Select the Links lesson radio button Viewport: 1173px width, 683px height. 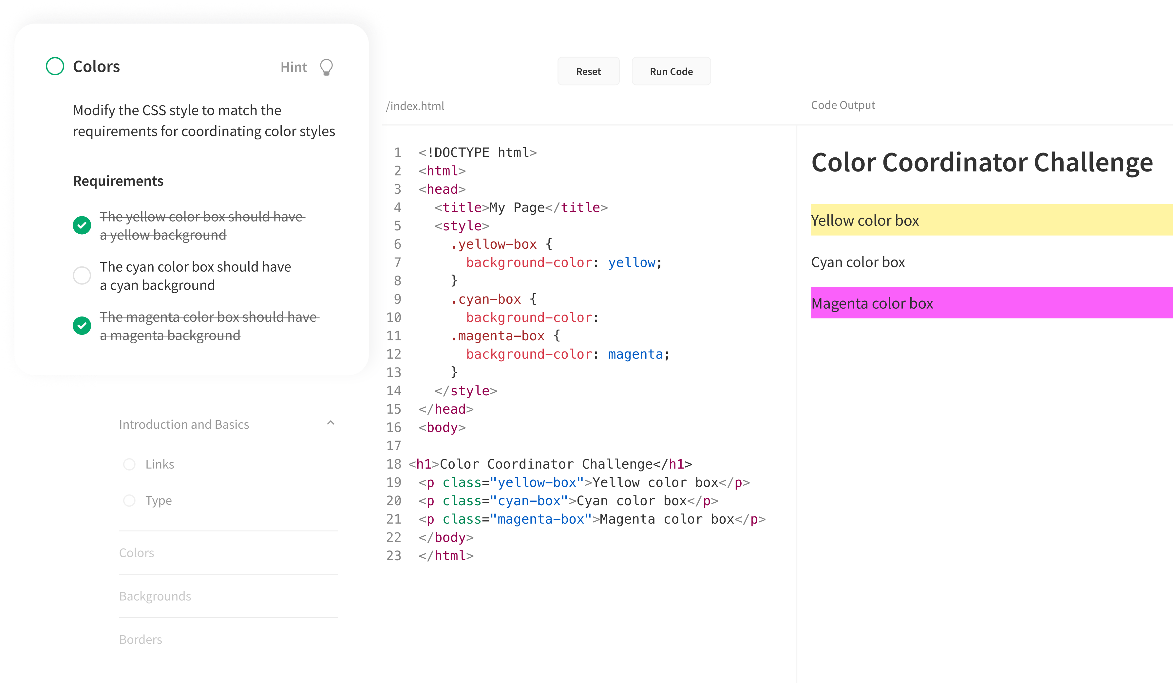click(x=129, y=463)
